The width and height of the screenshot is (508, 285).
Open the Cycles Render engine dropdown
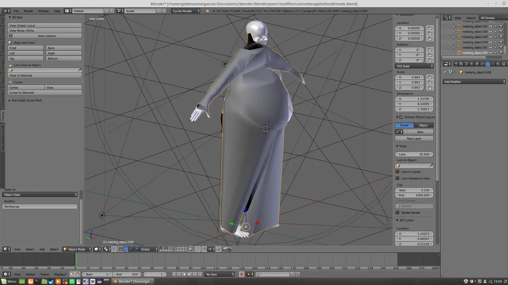coord(186,11)
